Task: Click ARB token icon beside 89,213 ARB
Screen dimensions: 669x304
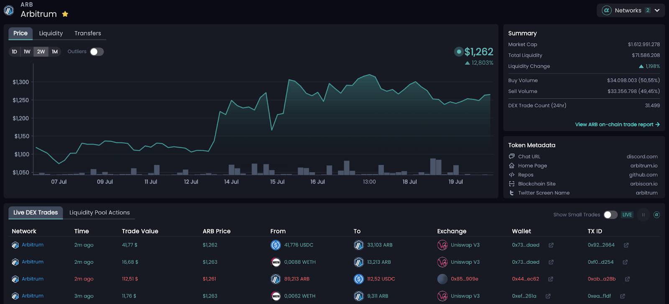Action: coord(276,279)
